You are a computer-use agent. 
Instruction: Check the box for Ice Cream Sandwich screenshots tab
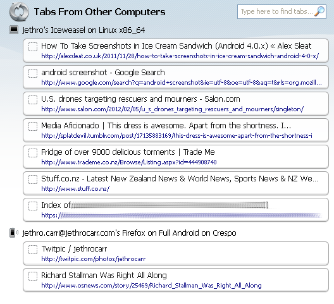point(33,47)
